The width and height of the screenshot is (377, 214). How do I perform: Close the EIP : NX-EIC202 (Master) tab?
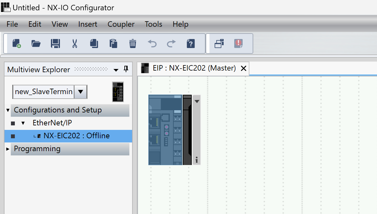pos(244,68)
